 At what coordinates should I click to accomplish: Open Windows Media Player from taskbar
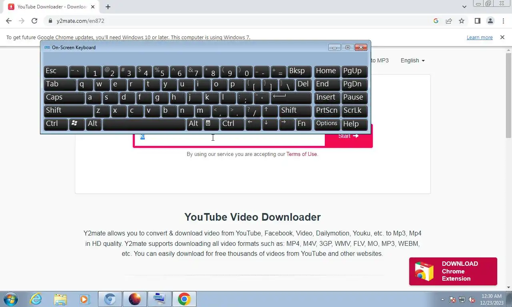pyautogui.click(x=84, y=299)
